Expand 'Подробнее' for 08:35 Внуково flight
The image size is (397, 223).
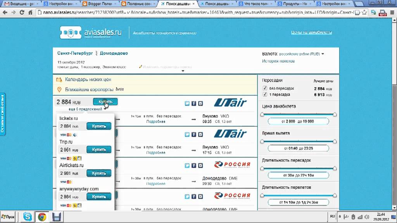tap(156, 122)
